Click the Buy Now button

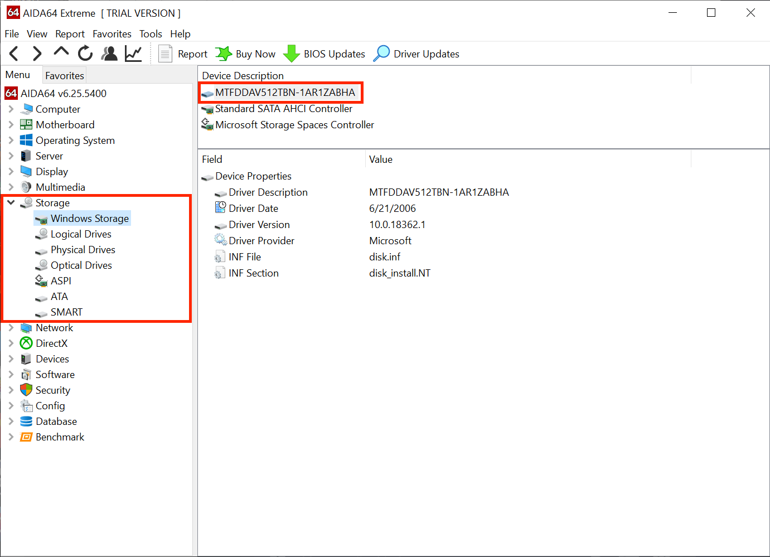tap(246, 54)
